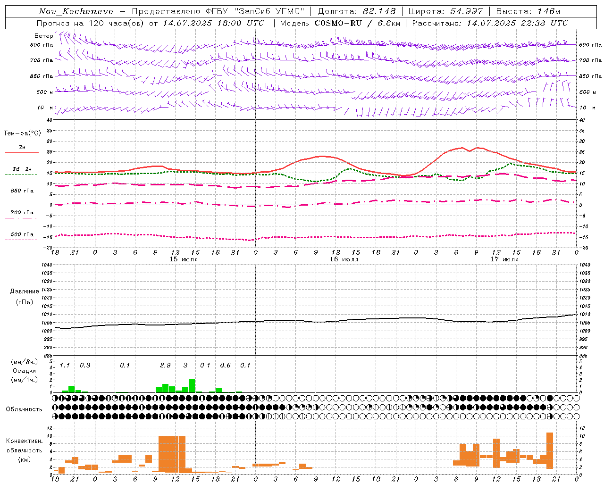Click the 1.1 precipitation total value
The height and width of the screenshot is (483, 604).
point(65,366)
